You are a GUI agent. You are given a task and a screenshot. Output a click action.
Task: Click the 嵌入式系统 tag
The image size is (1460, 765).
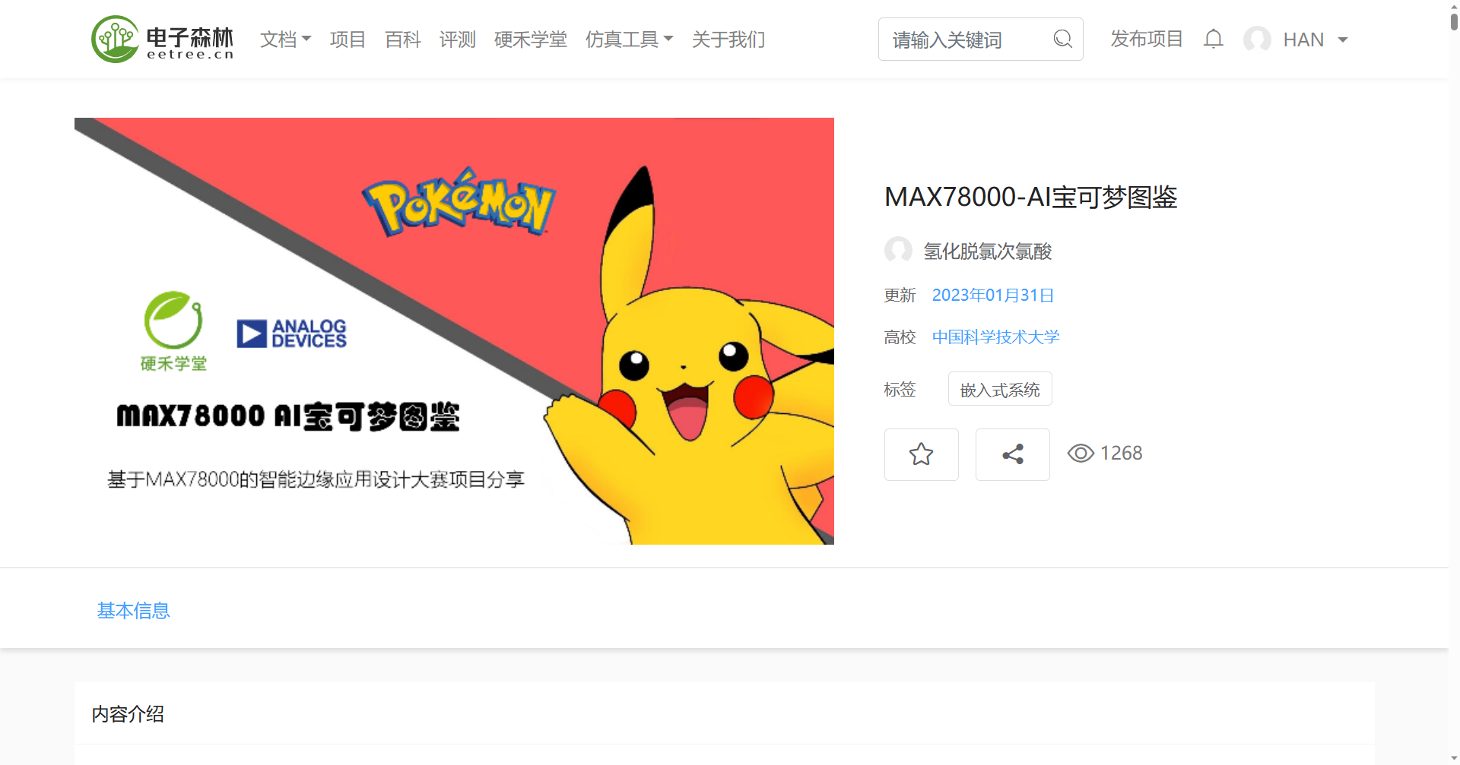(x=999, y=389)
